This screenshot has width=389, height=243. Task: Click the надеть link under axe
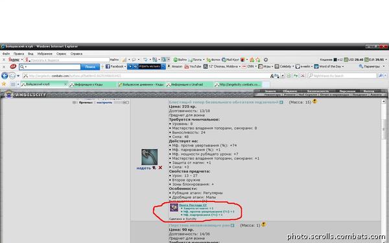coord(144,168)
